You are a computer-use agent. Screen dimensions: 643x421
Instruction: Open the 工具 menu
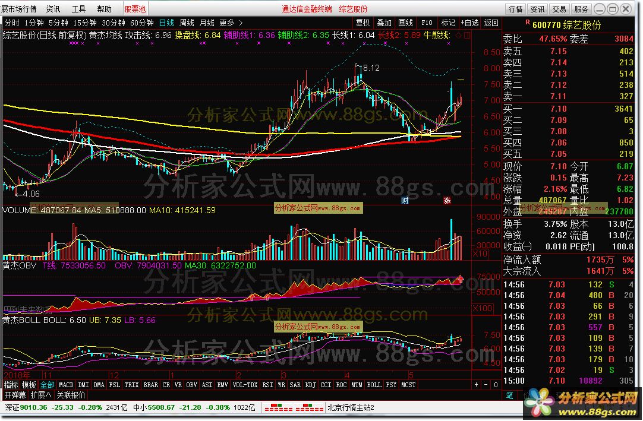coord(78,8)
